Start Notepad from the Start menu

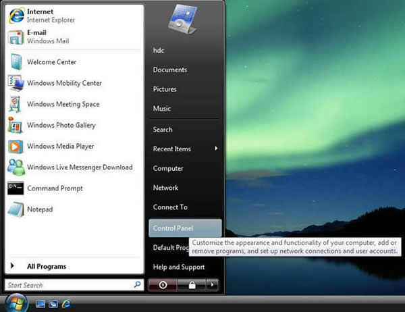[x=39, y=209]
